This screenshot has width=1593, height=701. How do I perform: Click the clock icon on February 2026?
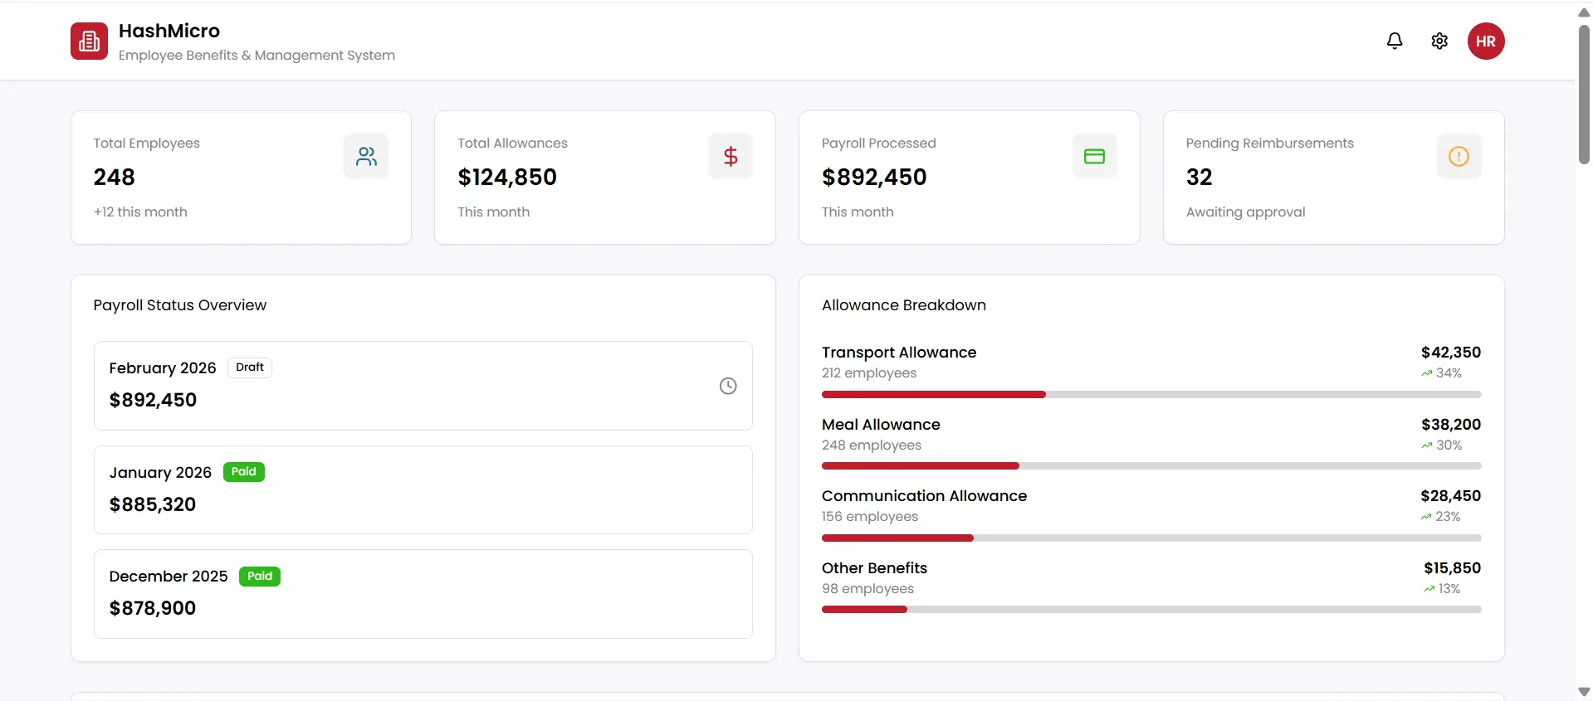(x=728, y=386)
